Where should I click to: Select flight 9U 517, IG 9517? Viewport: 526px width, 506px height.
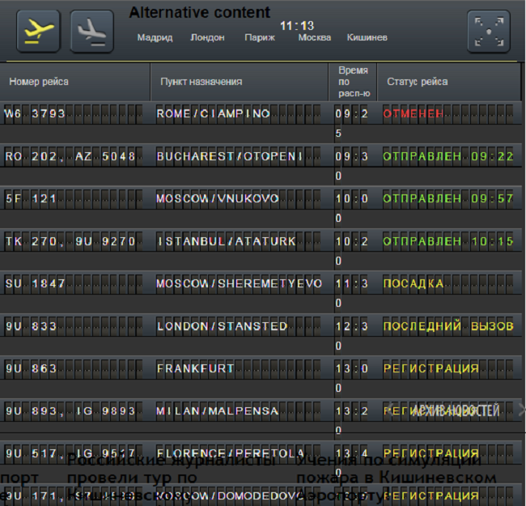click(70, 453)
